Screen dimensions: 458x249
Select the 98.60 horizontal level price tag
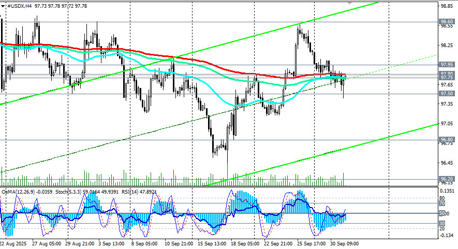pos(447,22)
